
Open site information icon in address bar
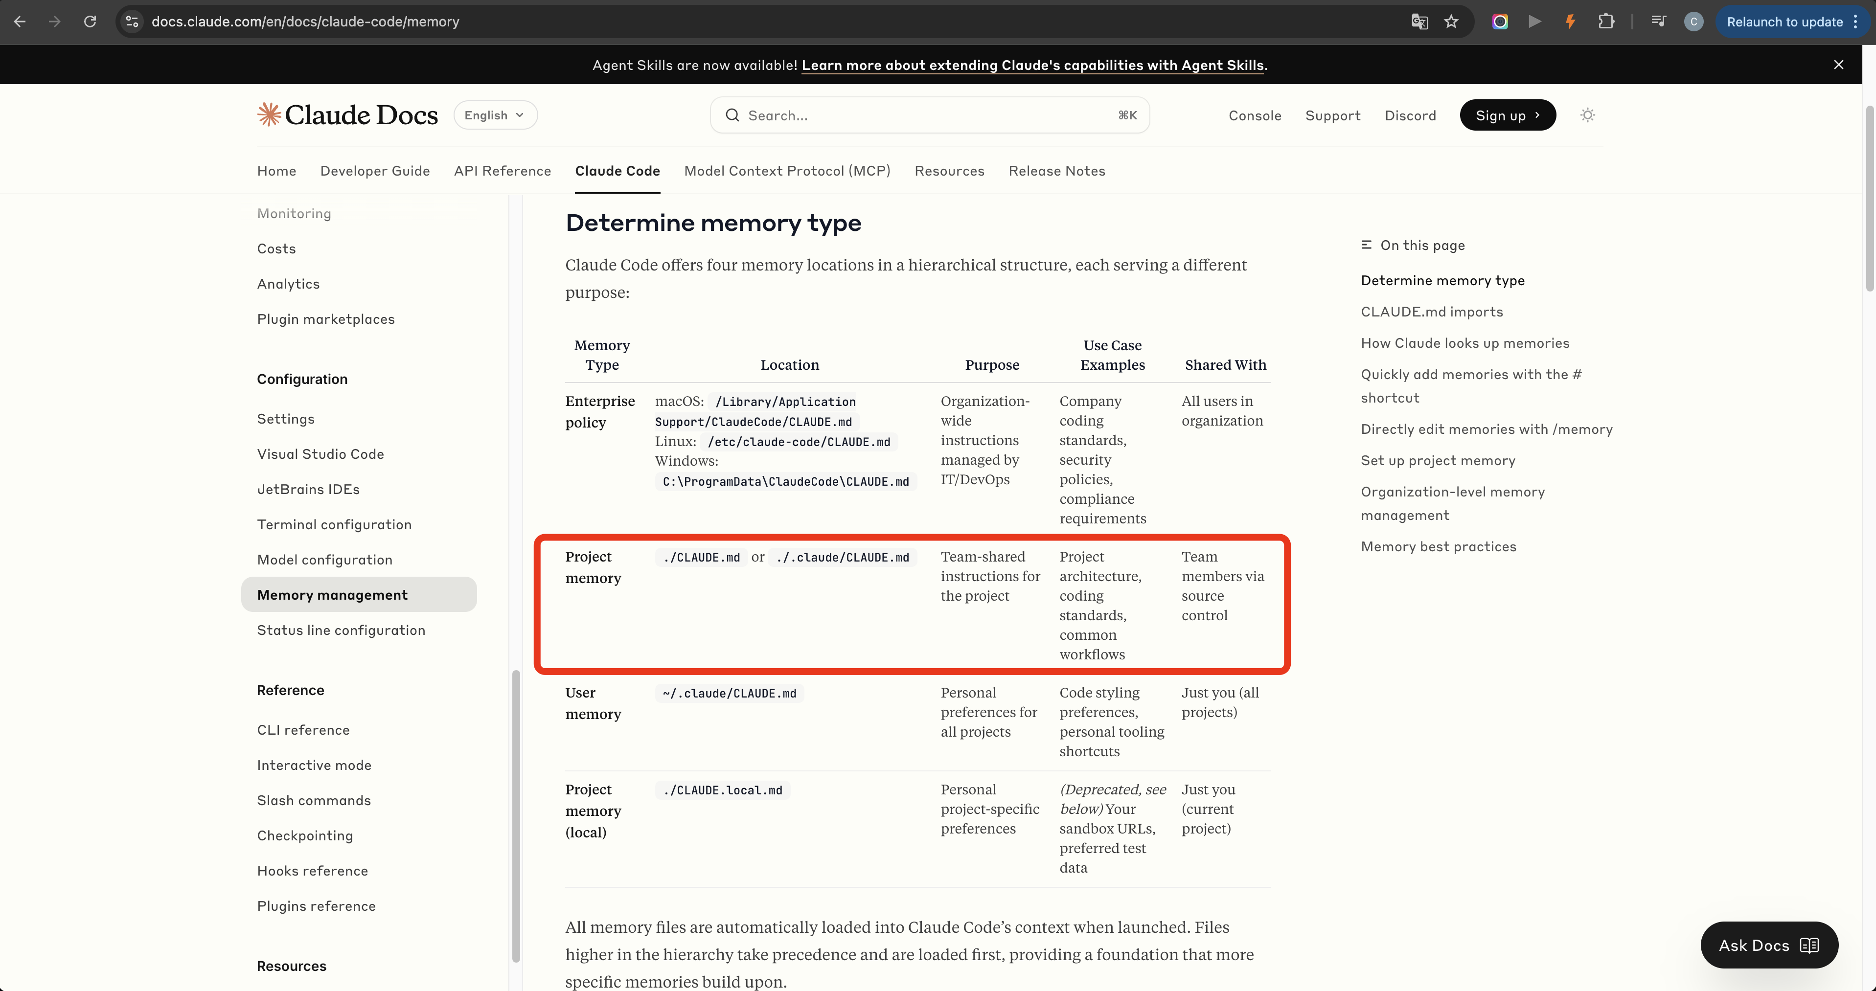click(132, 22)
